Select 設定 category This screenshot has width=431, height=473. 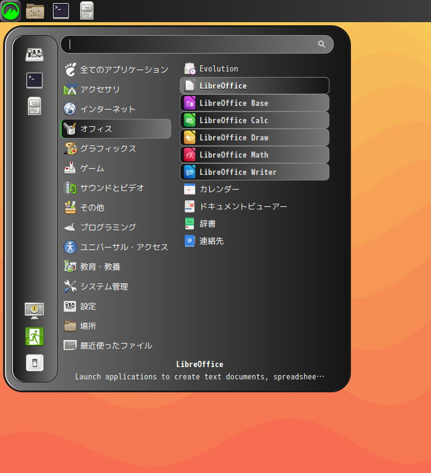(x=116, y=306)
